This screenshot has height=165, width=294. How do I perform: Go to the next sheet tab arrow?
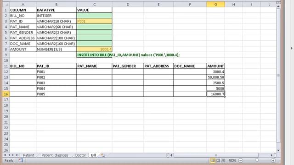(x=13, y=155)
